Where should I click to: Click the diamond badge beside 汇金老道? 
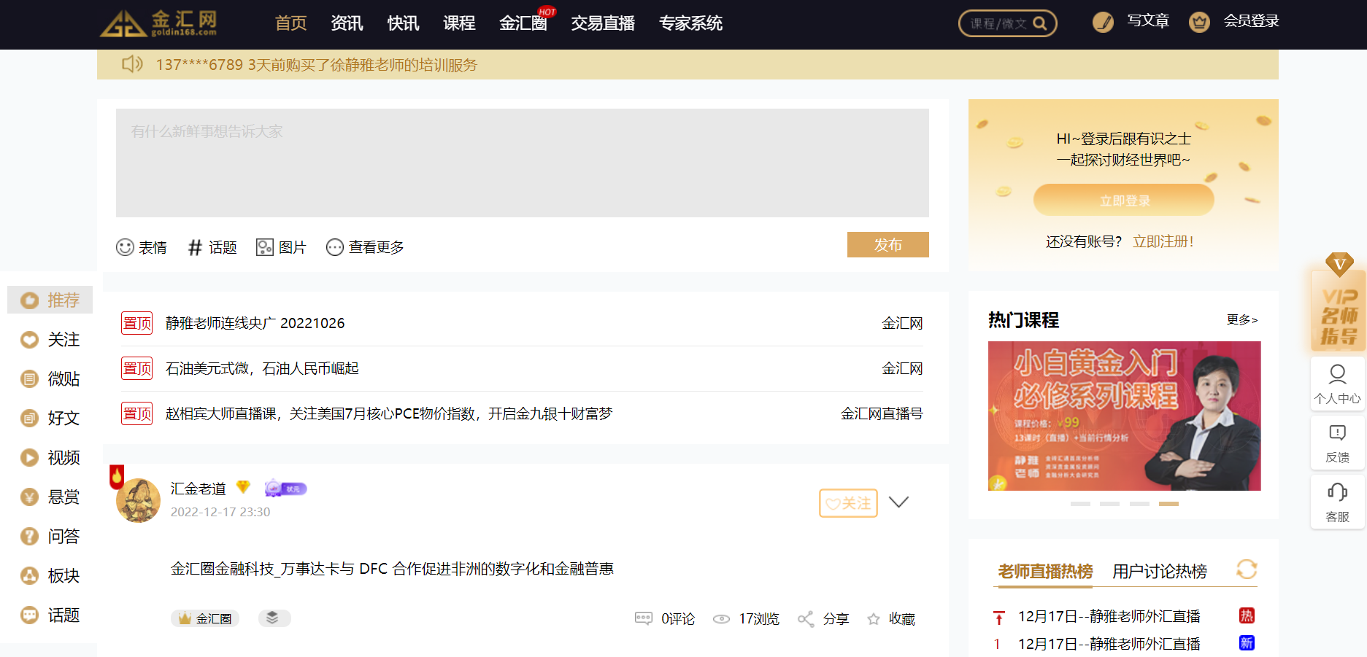coord(243,487)
